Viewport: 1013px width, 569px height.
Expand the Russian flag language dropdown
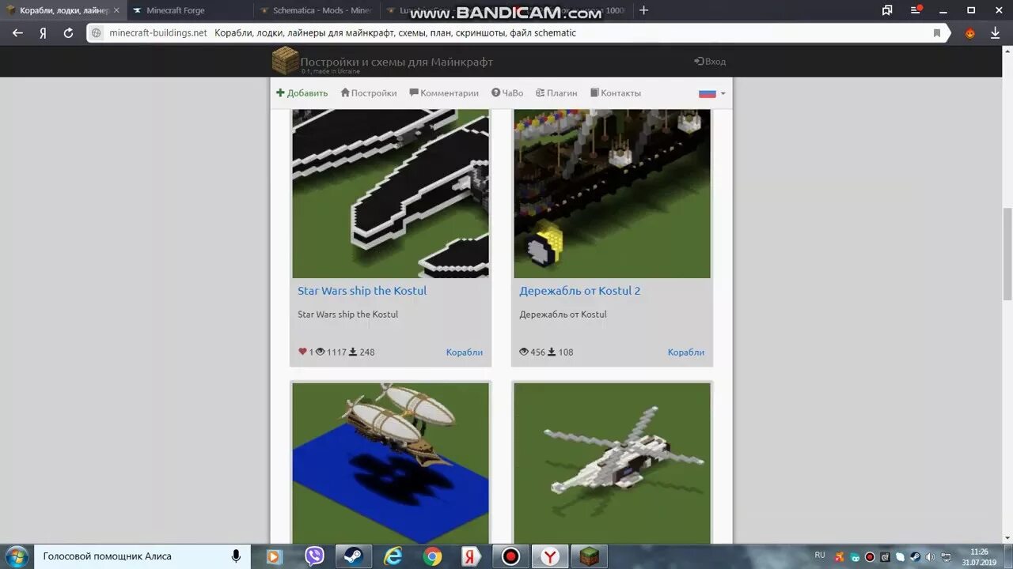point(711,93)
